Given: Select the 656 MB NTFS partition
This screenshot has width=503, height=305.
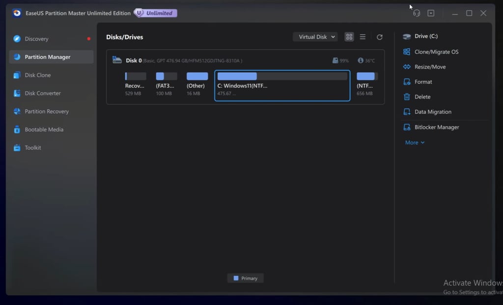Looking at the screenshot, I should point(367,84).
